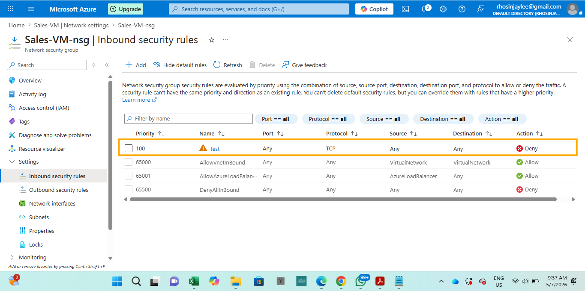Open the feedback icon in top bar
585x291 pixels.
coord(481,9)
